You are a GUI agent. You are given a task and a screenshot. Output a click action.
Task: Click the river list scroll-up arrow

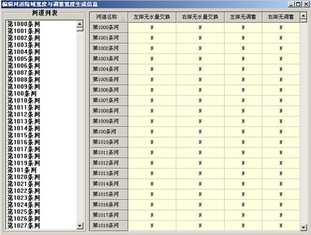point(79,23)
